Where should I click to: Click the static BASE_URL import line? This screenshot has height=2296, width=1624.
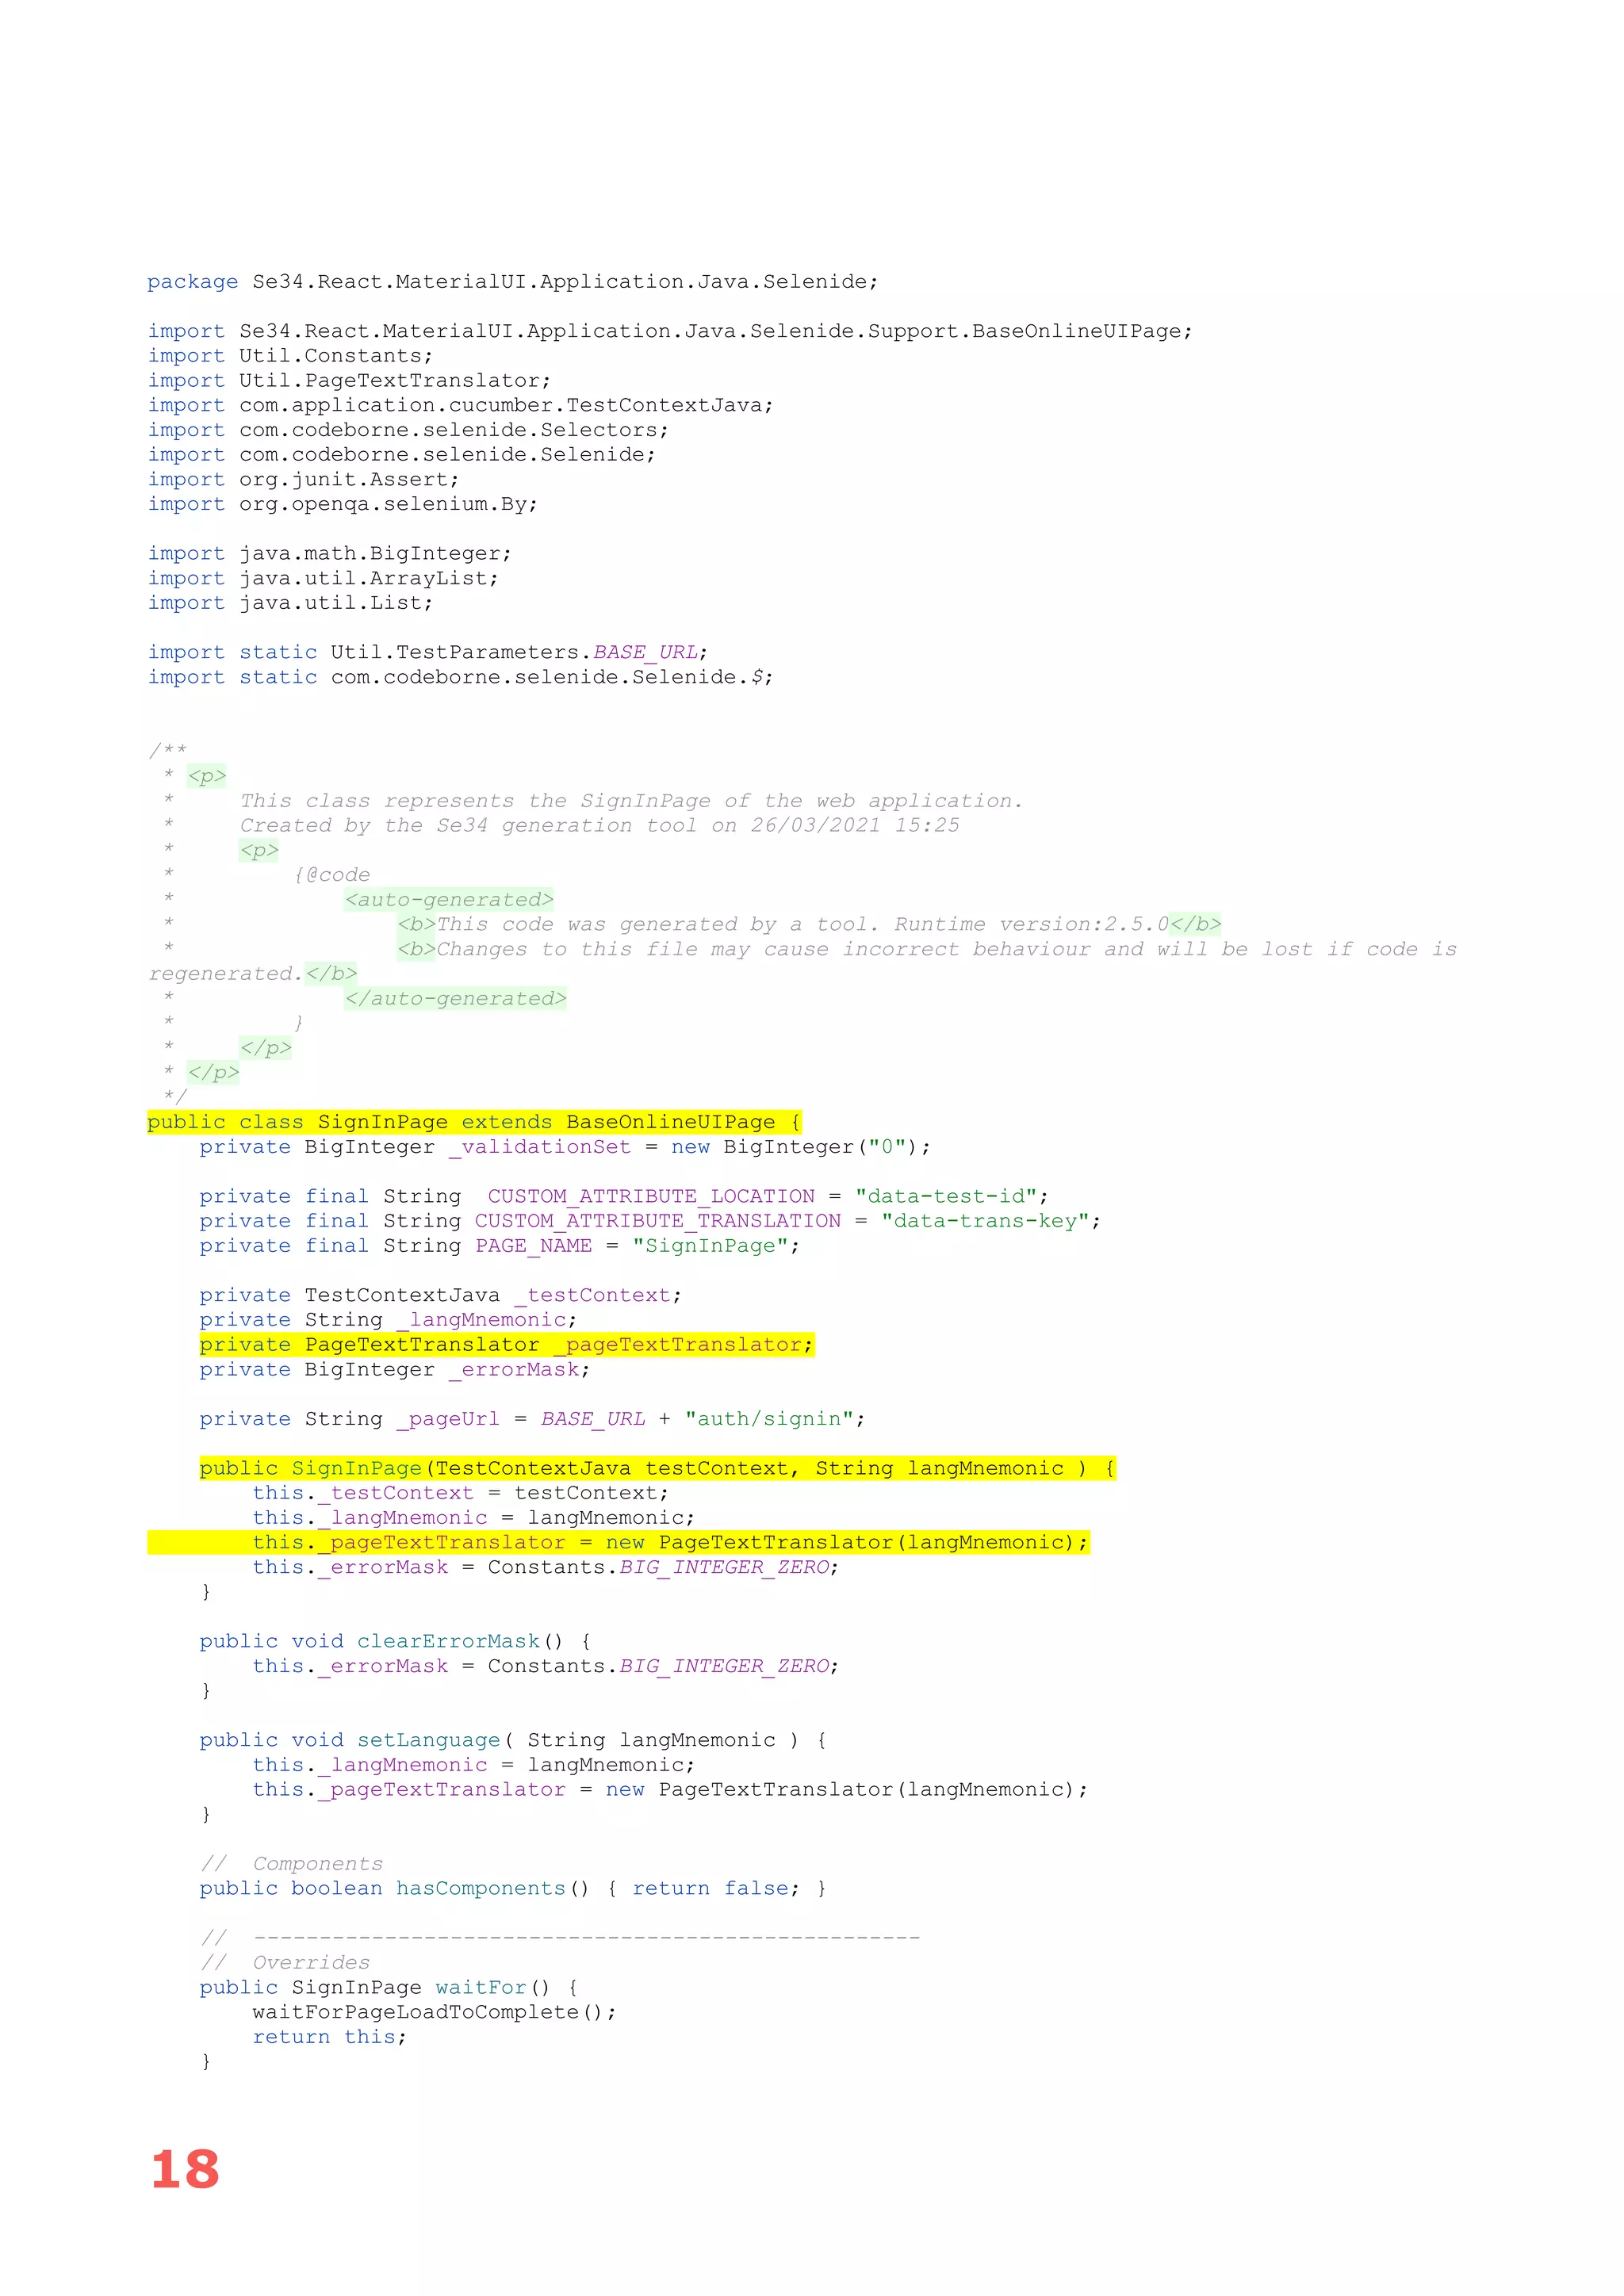(x=428, y=652)
